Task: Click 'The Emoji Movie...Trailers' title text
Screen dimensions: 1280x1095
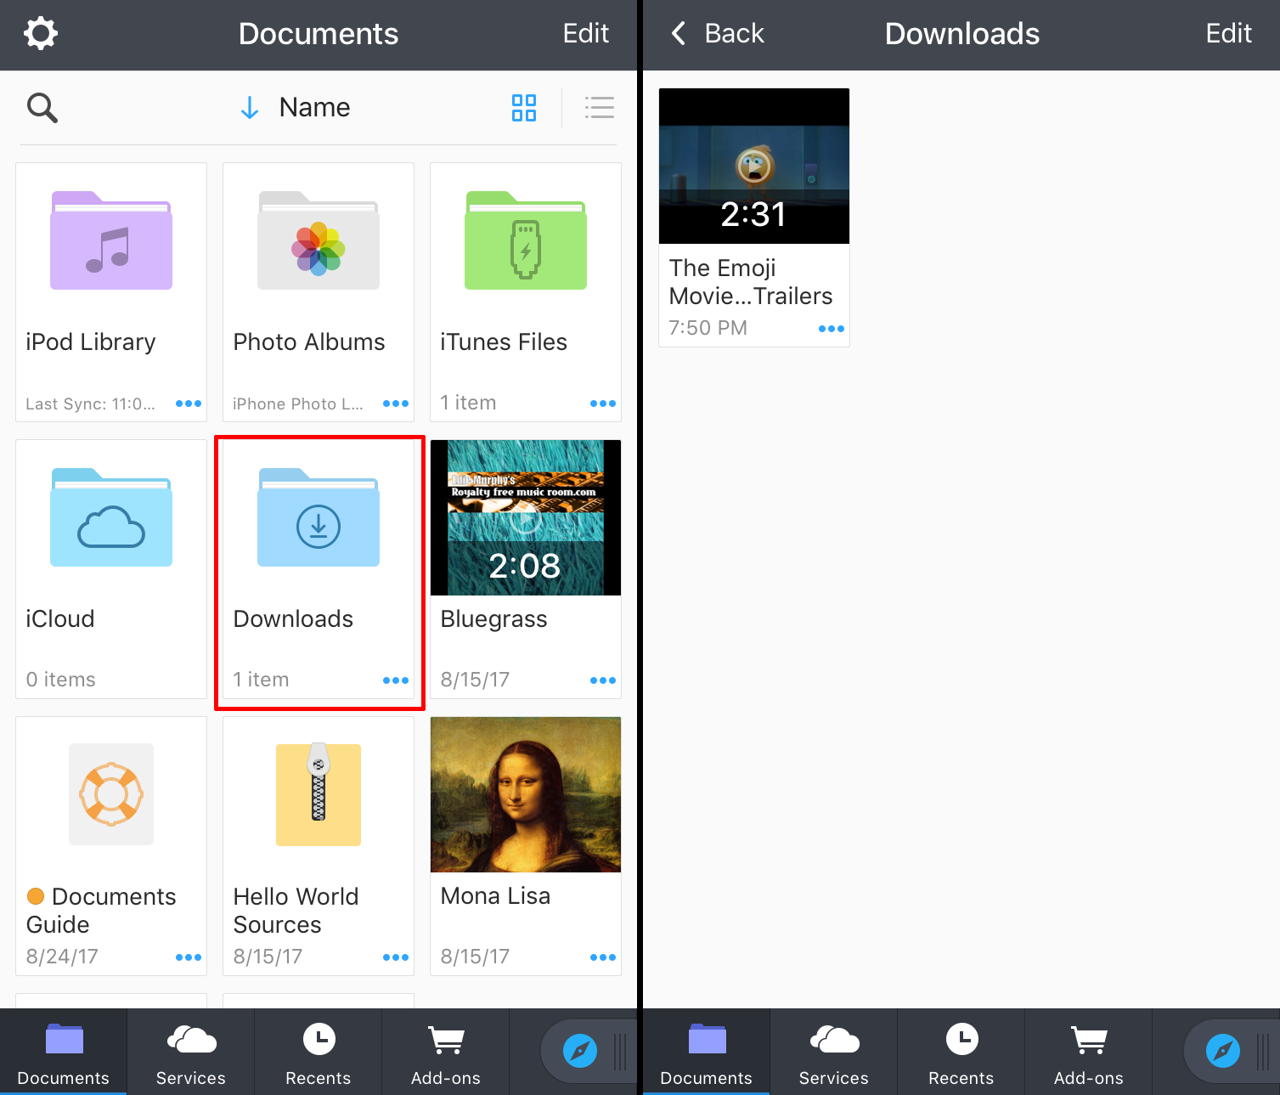Action: [751, 282]
